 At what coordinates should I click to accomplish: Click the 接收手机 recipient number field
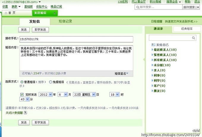pyautogui.click(x=76, y=39)
